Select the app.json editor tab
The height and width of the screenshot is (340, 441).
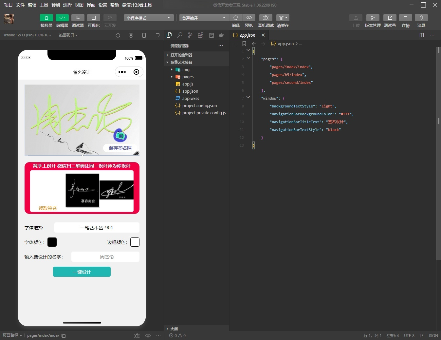click(247, 35)
